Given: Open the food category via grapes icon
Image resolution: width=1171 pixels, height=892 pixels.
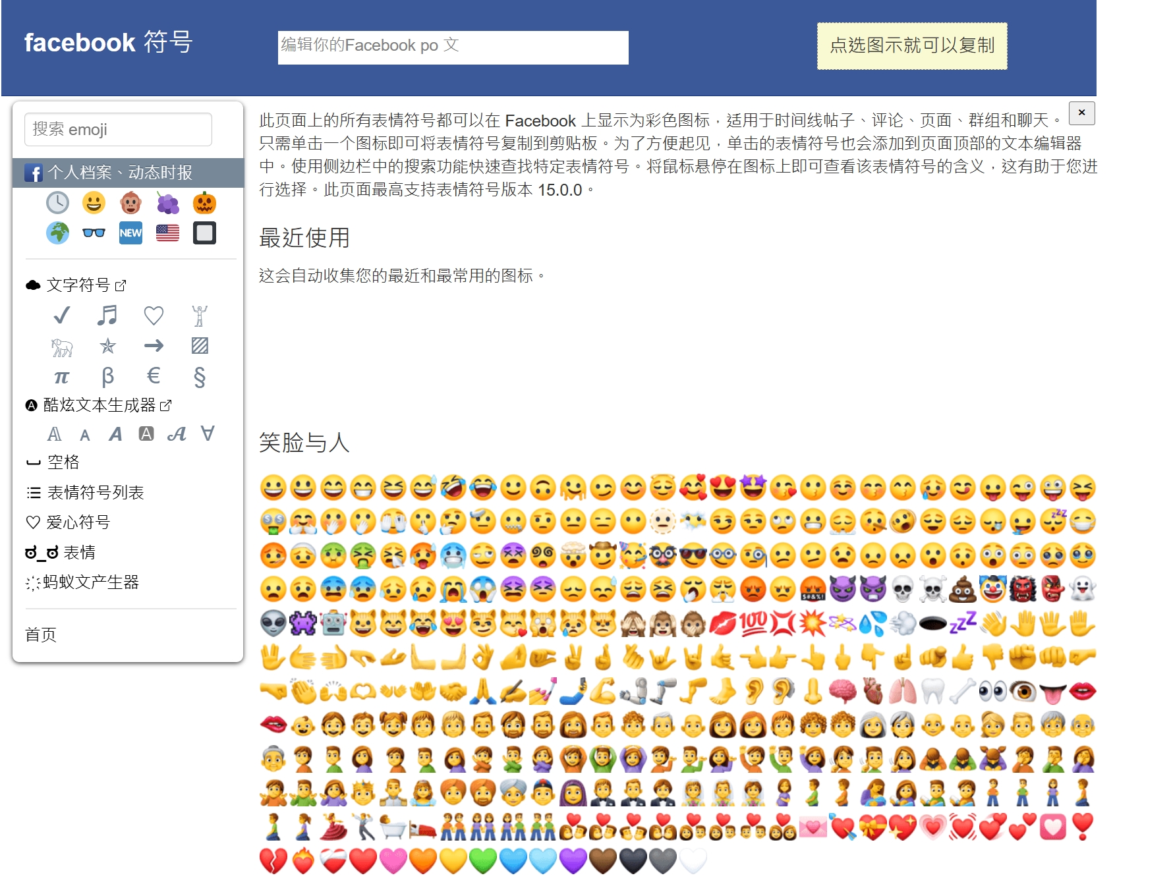Looking at the screenshot, I should [x=167, y=203].
